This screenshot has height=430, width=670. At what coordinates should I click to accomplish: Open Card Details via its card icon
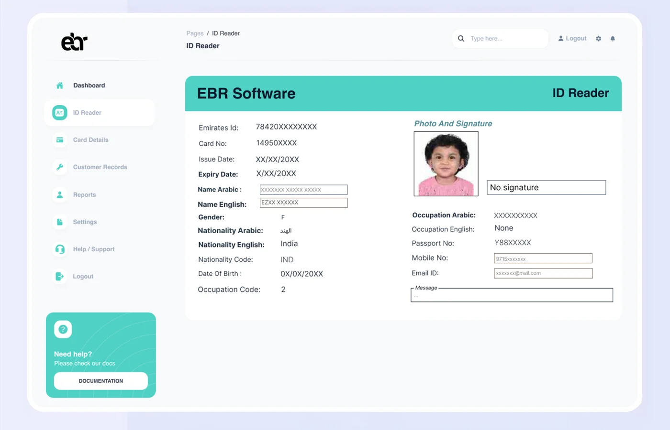pyautogui.click(x=59, y=140)
